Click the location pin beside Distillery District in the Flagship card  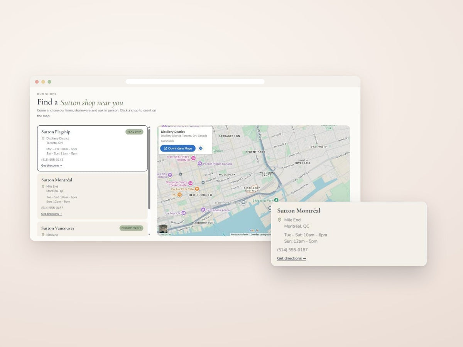pyautogui.click(x=43, y=138)
